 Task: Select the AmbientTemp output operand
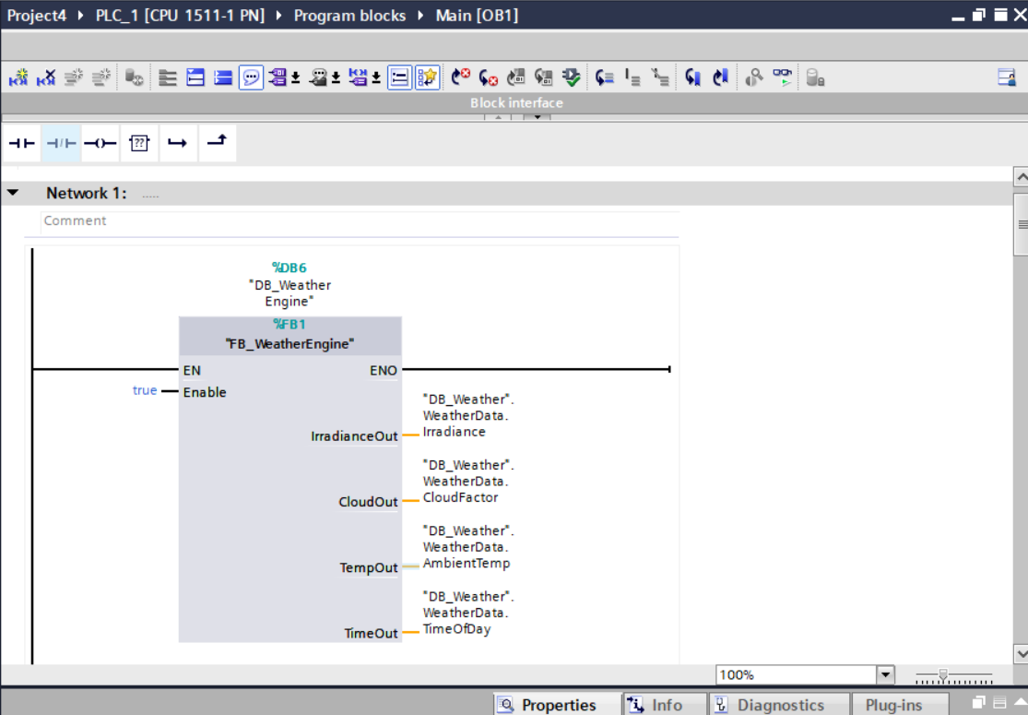468,546
